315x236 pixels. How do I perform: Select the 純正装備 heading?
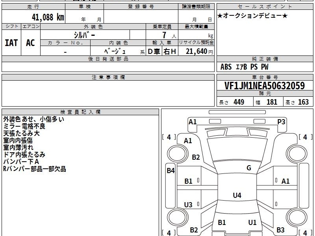click(265, 59)
